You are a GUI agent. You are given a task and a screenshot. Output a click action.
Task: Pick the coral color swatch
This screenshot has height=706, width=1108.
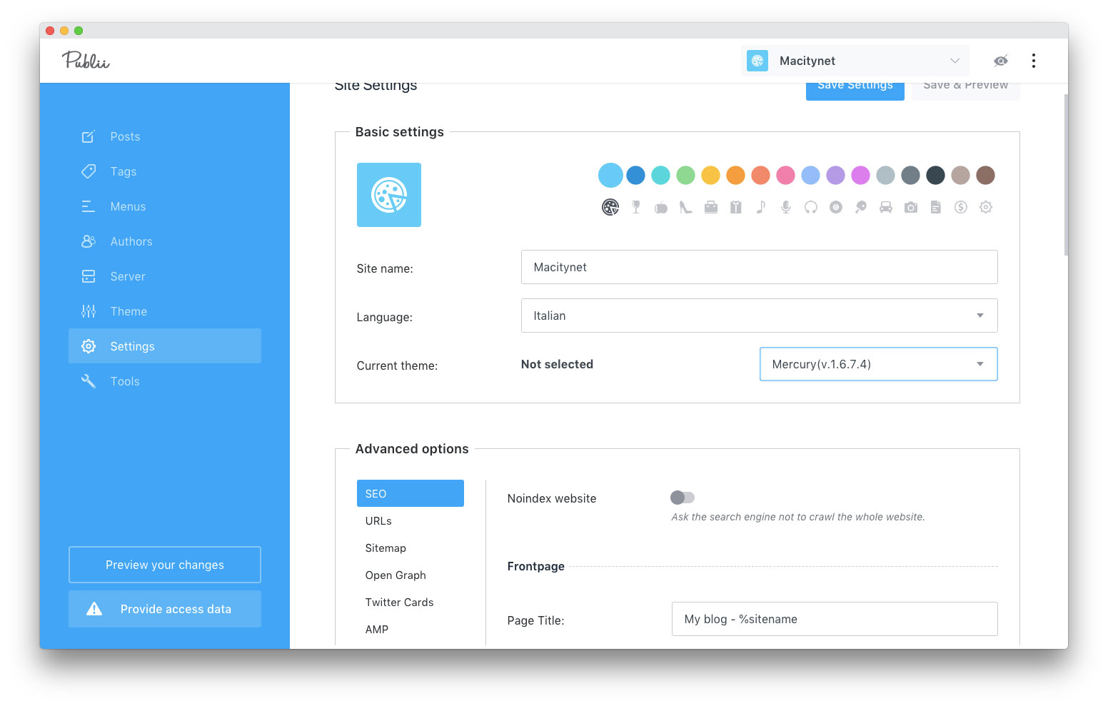pyautogui.click(x=761, y=175)
